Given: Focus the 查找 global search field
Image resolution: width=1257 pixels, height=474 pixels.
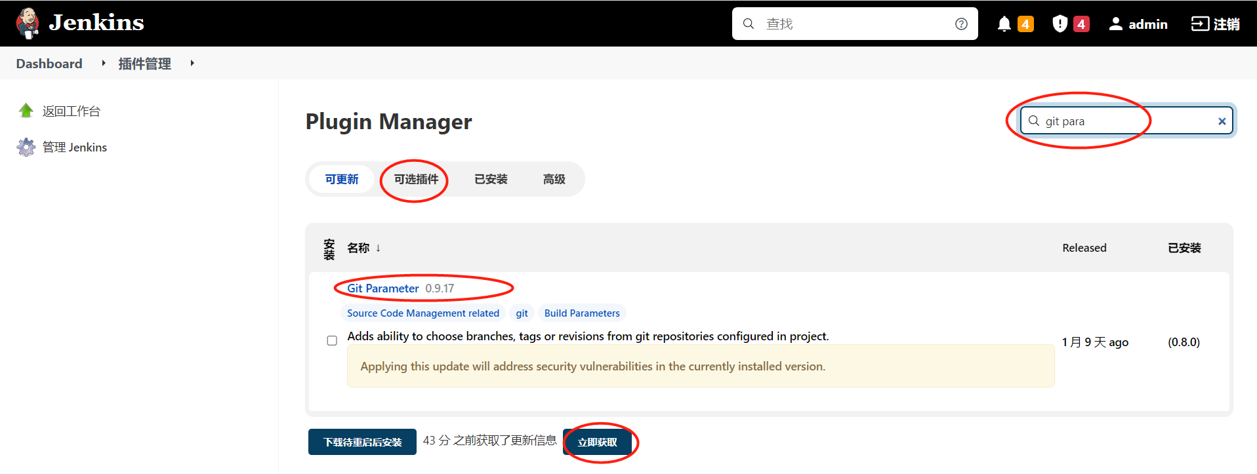Looking at the screenshot, I should [x=855, y=24].
